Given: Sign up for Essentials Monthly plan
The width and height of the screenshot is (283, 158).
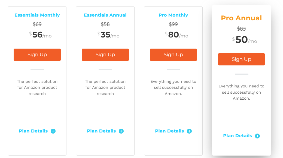Looking at the screenshot, I should tap(37, 55).
